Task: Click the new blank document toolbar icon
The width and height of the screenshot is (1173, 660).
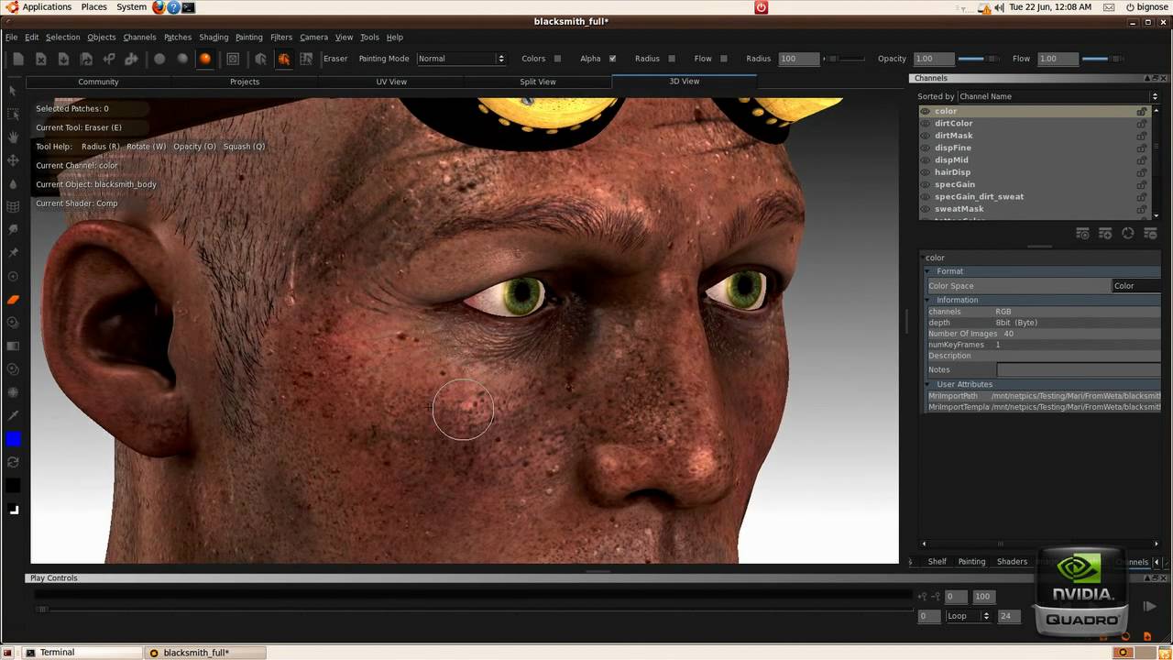Action: [x=18, y=59]
